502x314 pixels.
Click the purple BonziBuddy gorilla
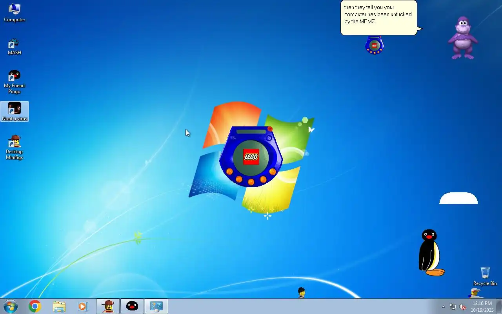[x=463, y=38]
